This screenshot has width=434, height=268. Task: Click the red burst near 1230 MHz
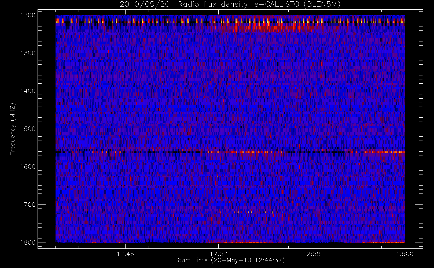(x=276, y=27)
